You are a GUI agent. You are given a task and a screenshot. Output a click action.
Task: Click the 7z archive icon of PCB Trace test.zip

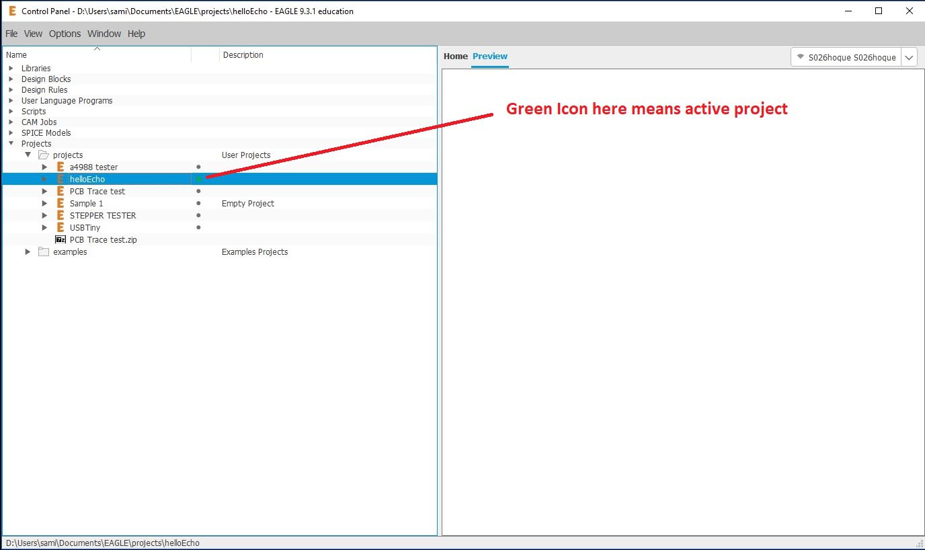click(x=61, y=239)
